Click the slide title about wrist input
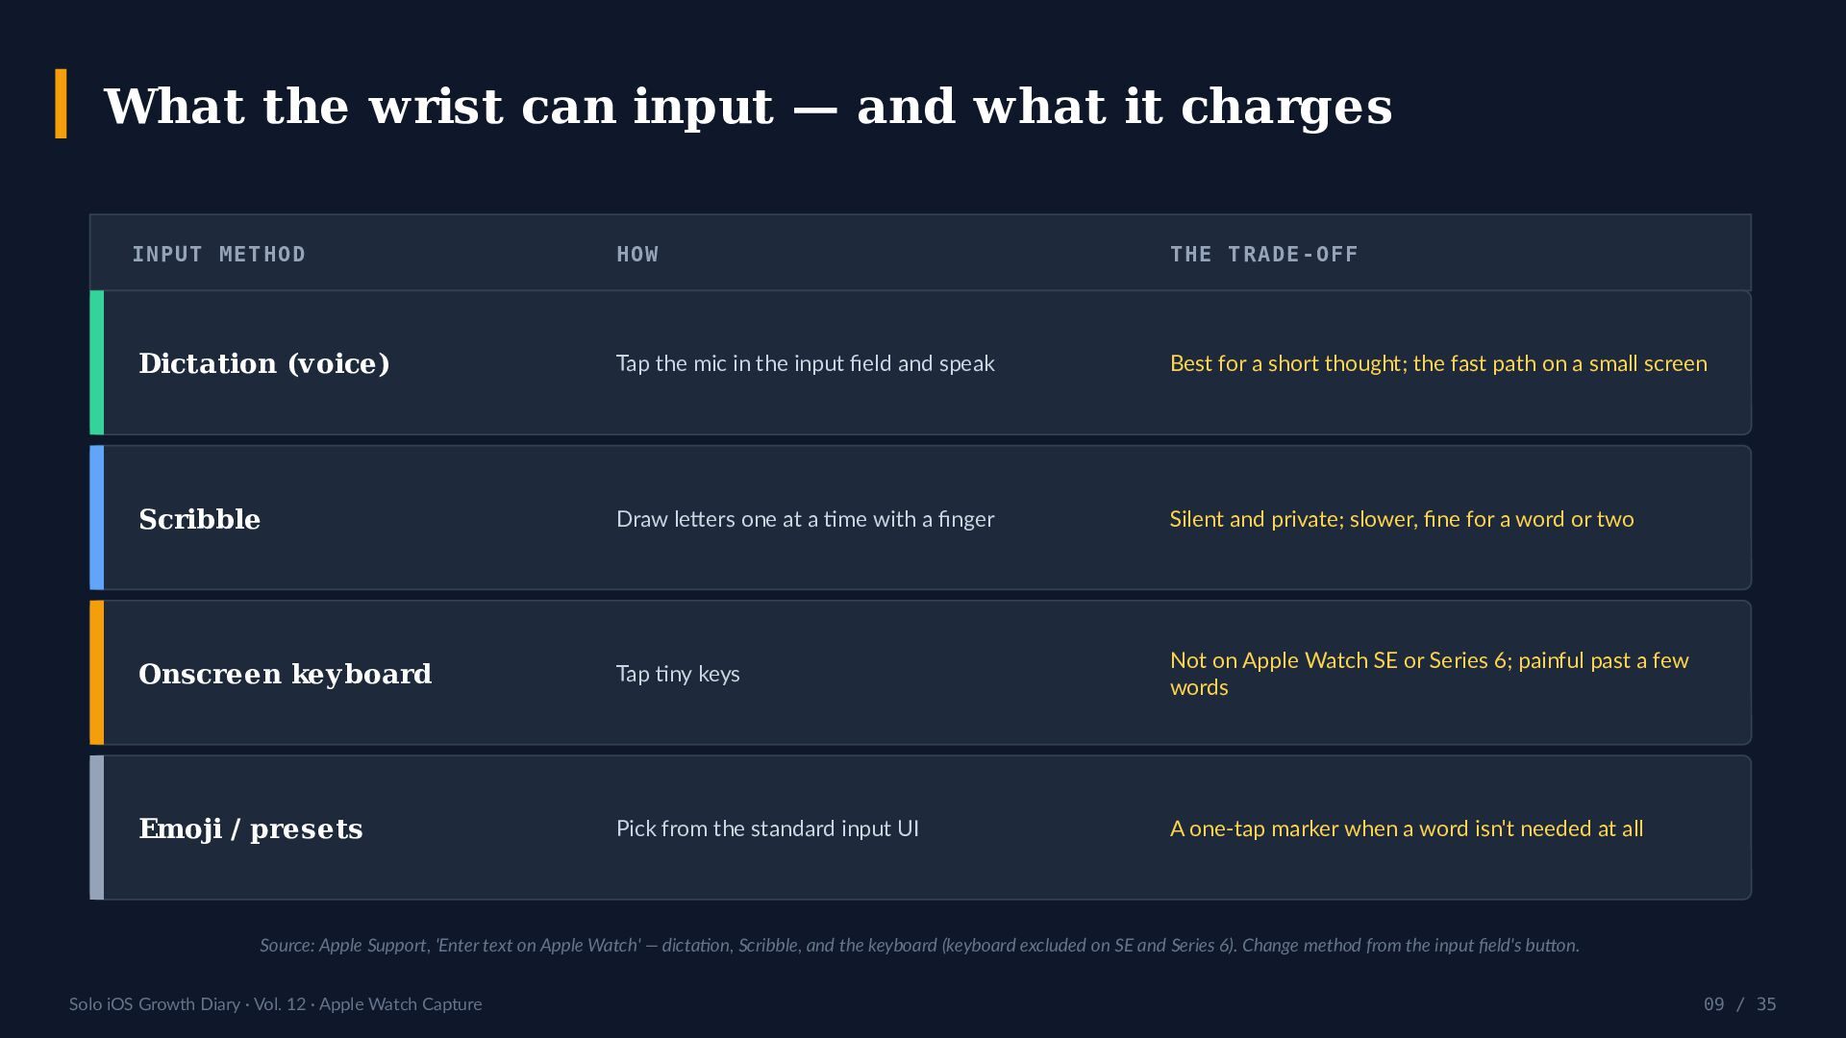The height and width of the screenshot is (1038, 1846). pos(748,106)
